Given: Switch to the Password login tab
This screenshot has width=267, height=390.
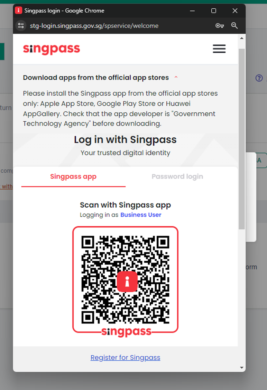Looking at the screenshot, I should point(177,176).
